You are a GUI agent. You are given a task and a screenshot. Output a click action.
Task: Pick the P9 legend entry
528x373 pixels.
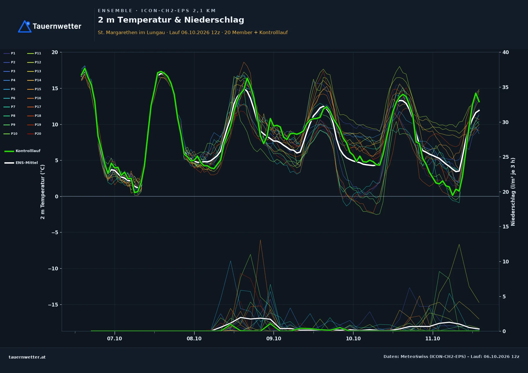point(10,125)
